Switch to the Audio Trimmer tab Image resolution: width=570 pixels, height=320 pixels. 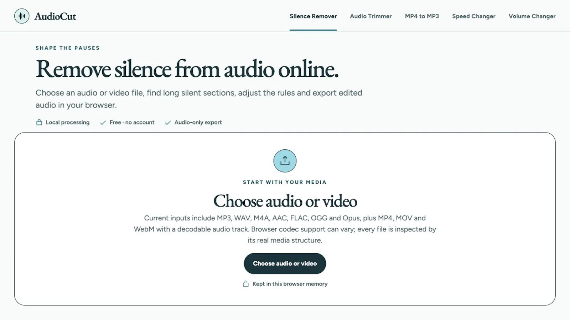pyautogui.click(x=371, y=16)
